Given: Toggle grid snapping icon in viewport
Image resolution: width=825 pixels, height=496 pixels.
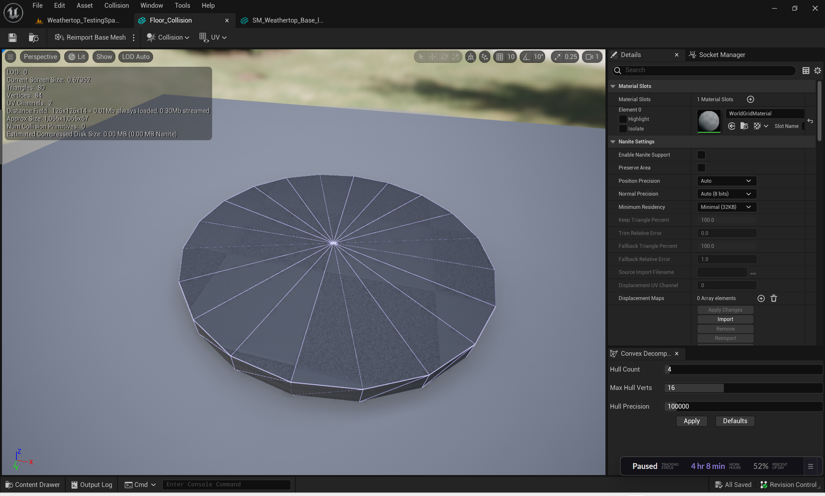Looking at the screenshot, I should (x=499, y=57).
